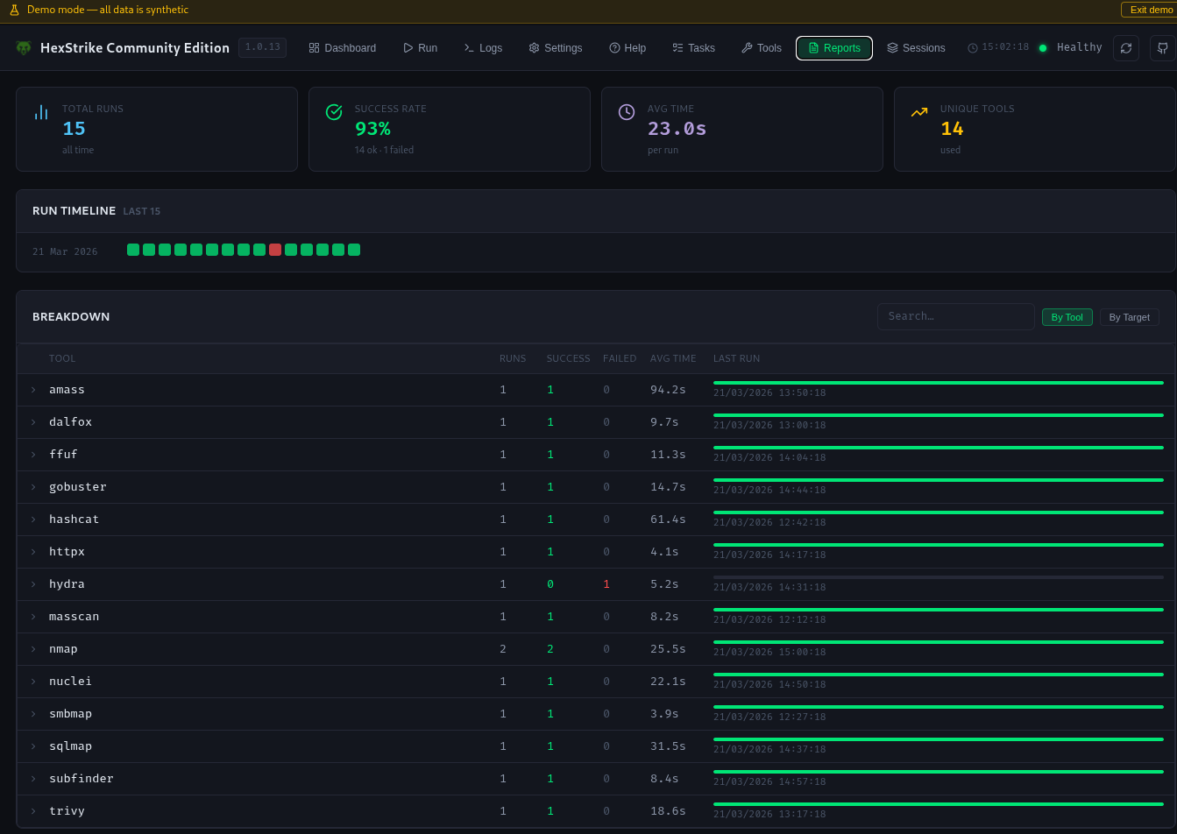1177x834 pixels.
Task: Go to the Run tab
Action: point(421,48)
